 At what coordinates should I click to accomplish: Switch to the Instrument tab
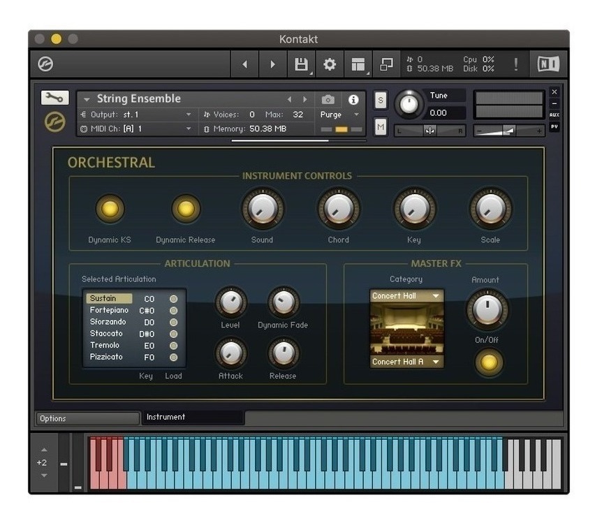pyautogui.click(x=193, y=417)
